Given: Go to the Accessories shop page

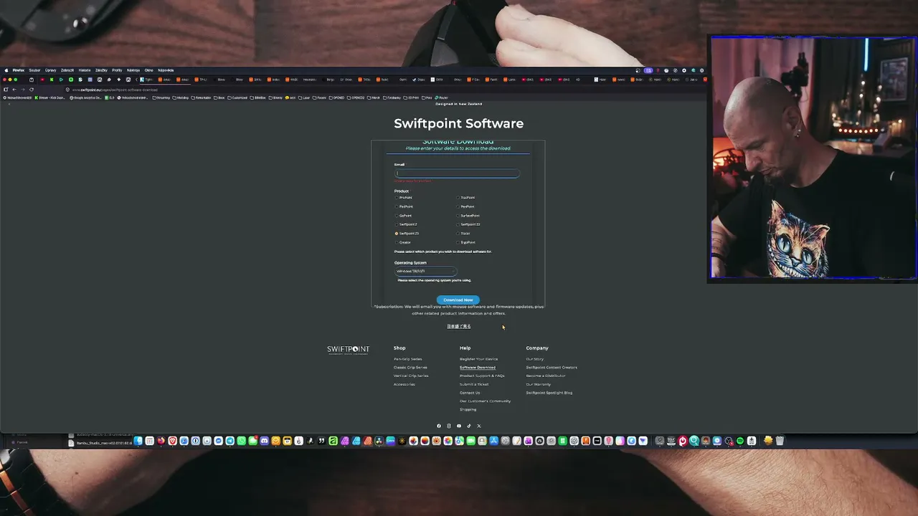Looking at the screenshot, I should click(404, 384).
